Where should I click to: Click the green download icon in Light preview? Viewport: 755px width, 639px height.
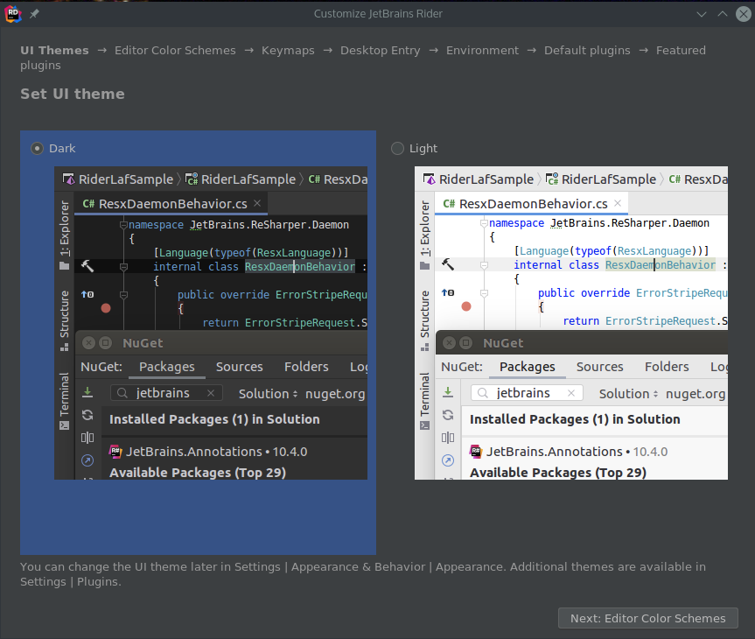click(x=448, y=392)
